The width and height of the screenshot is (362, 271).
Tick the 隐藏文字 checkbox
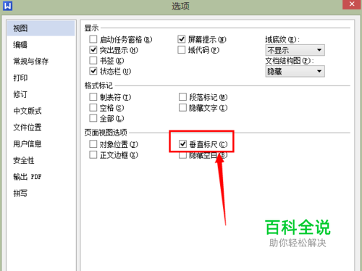(182, 107)
